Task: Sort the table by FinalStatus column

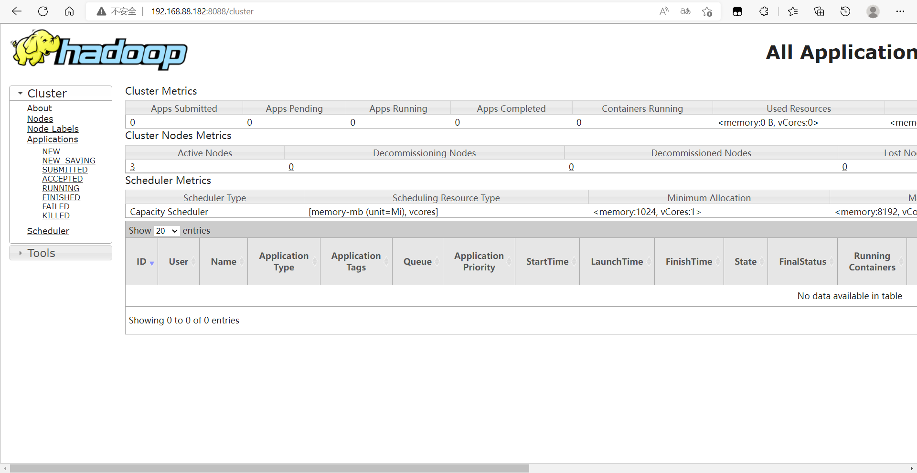Action: point(803,261)
